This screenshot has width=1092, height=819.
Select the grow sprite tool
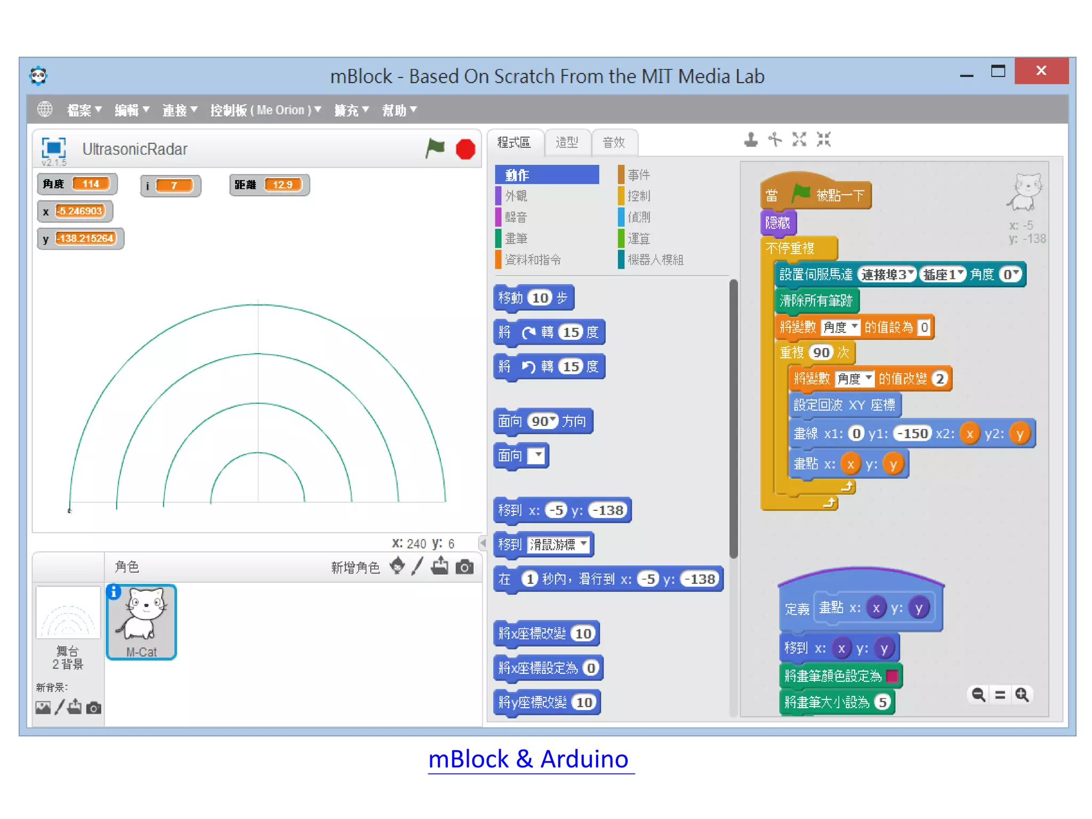point(799,140)
